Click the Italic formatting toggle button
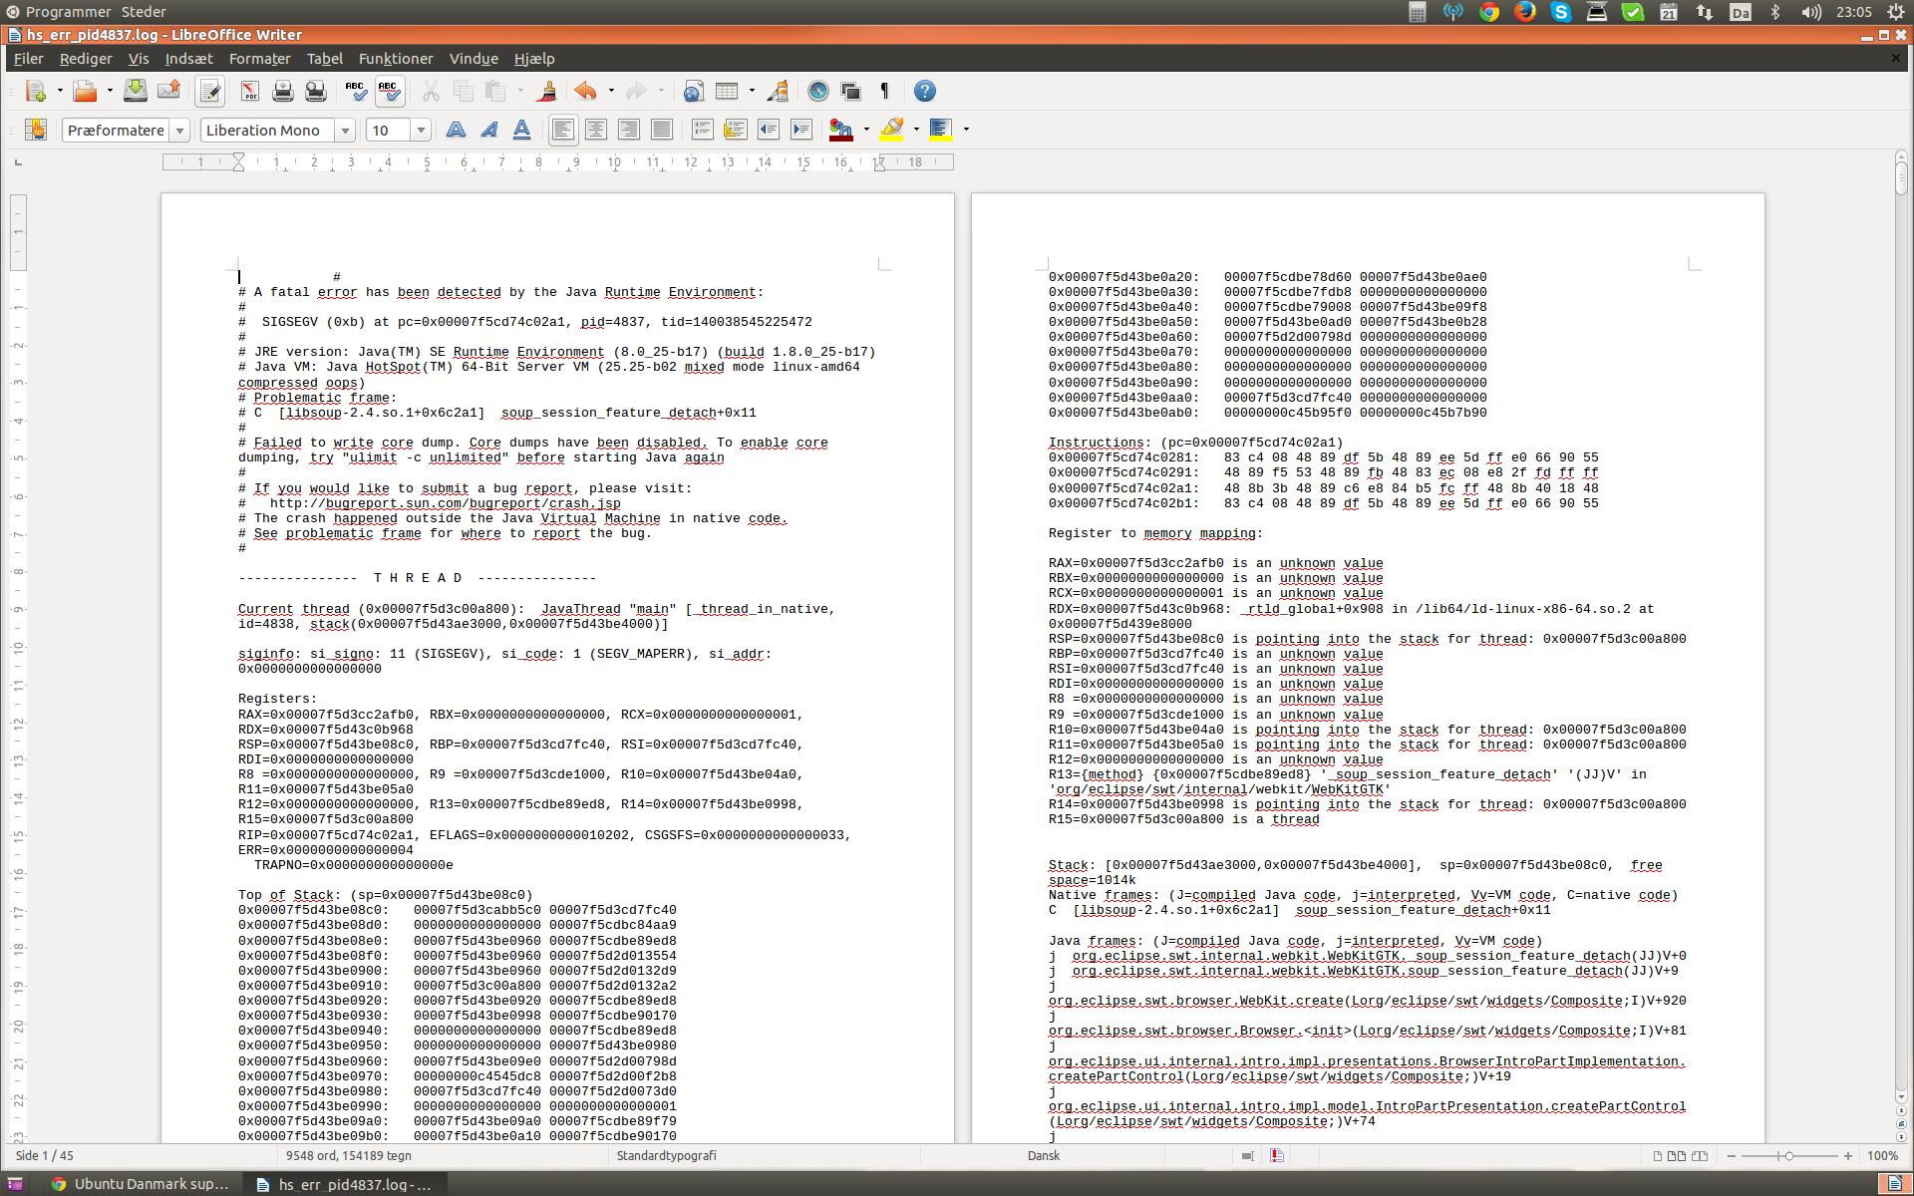This screenshot has height=1196, width=1914. coord(487,129)
